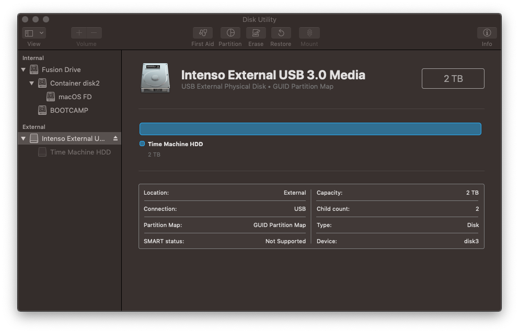Viewport: 519px width, 333px height.
Task: Click the Internal section header
Action: 33,58
